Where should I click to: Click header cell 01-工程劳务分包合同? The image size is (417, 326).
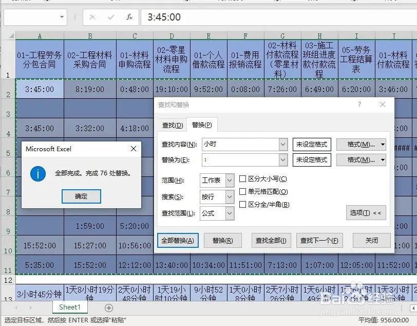pos(40,60)
